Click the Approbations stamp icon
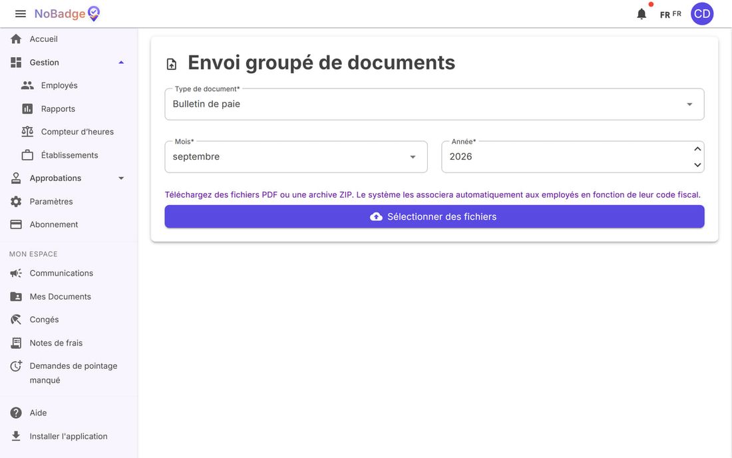Screen dimensions: 732x458 click(x=16, y=178)
